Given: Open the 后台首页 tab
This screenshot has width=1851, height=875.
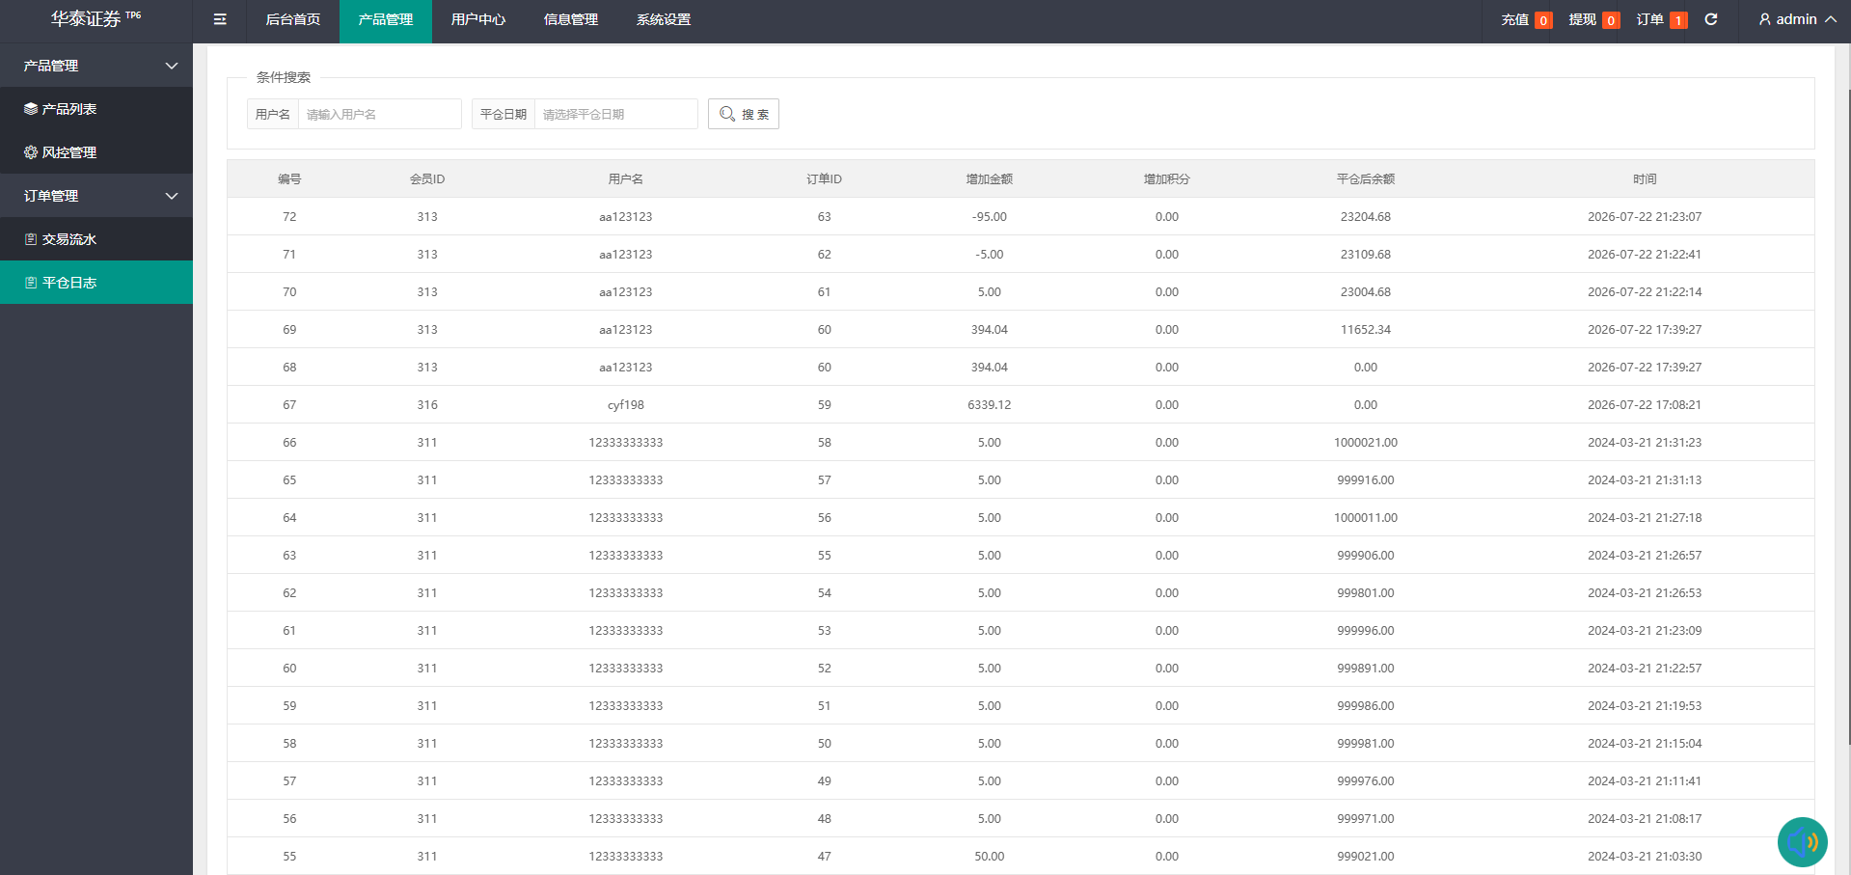Looking at the screenshot, I should tap(293, 19).
